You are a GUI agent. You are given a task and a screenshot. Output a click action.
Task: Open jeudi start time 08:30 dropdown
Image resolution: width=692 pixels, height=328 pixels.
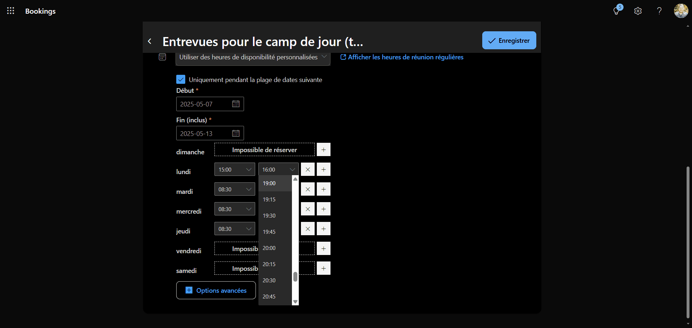click(x=235, y=229)
